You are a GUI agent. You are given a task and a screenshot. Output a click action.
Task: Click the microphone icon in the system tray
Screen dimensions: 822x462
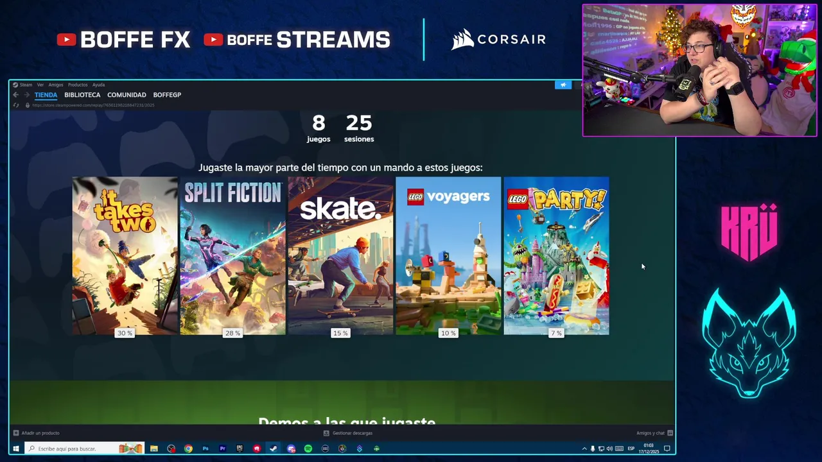pos(593,449)
